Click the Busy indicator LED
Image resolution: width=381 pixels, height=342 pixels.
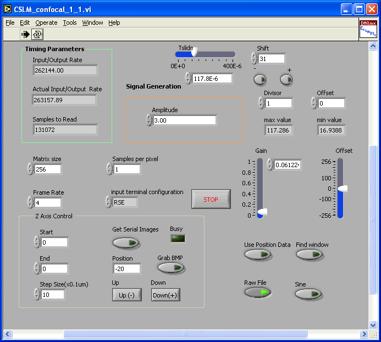(178, 239)
